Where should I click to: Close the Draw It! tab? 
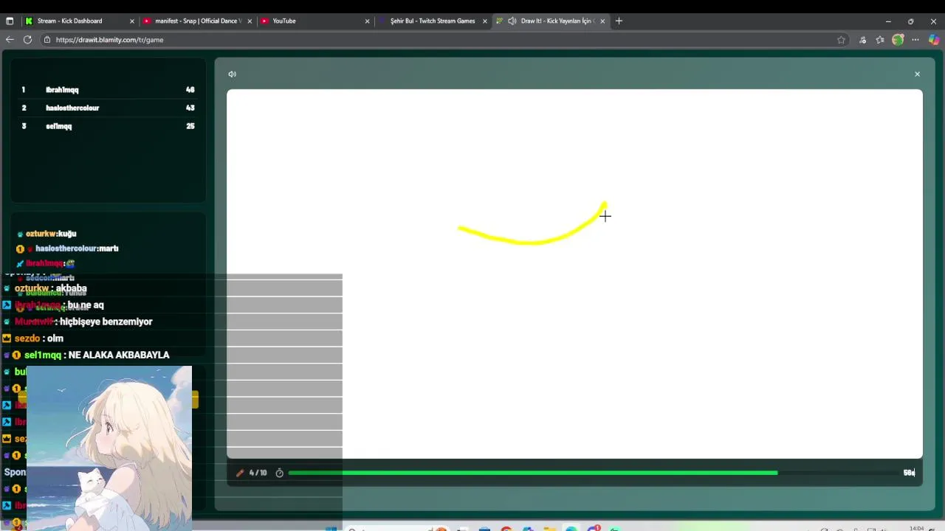tap(602, 21)
